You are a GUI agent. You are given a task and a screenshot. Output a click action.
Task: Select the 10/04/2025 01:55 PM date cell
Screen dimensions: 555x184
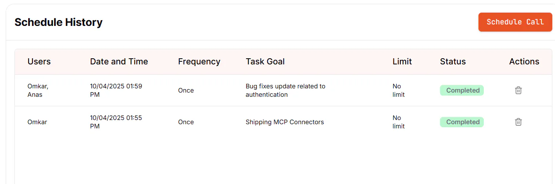click(x=116, y=122)
